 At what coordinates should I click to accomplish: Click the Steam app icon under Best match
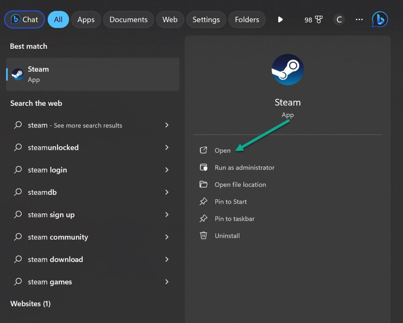pyautogui.click(x=17, y=74)
